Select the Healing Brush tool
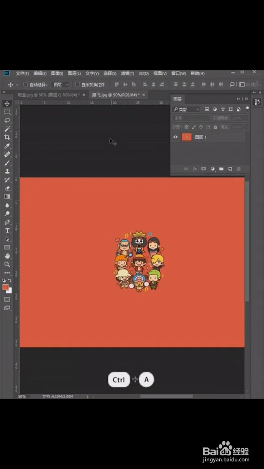264x469 pixels. [7, 155]
